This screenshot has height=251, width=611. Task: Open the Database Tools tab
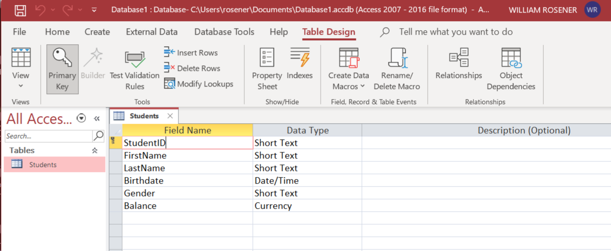coord(224,32)
